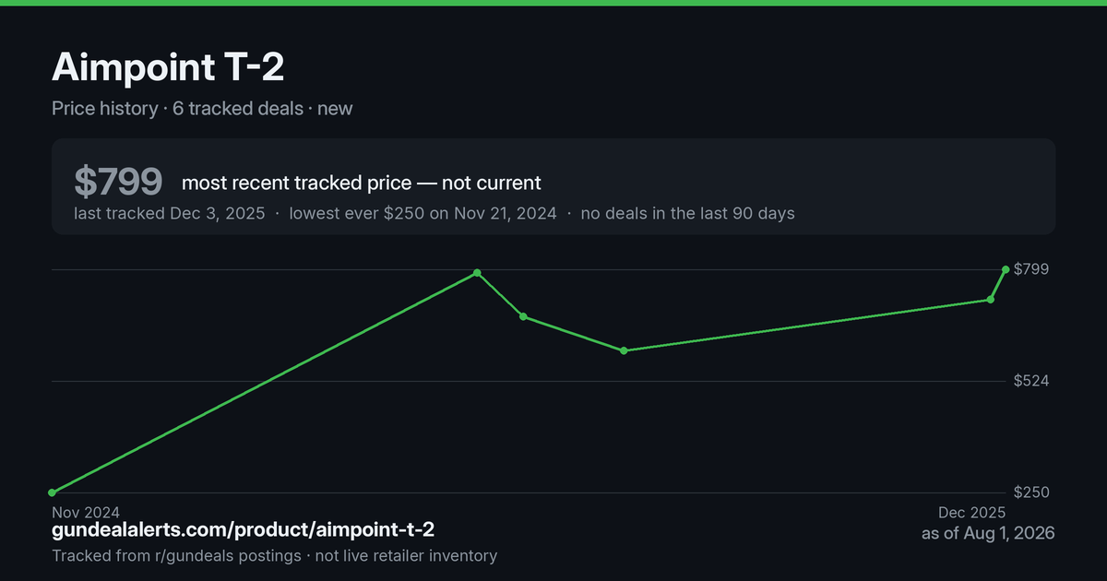Click the Nov 2024 x-axis label
Viewport: 1107px width, 581px height.
point(86,512)
